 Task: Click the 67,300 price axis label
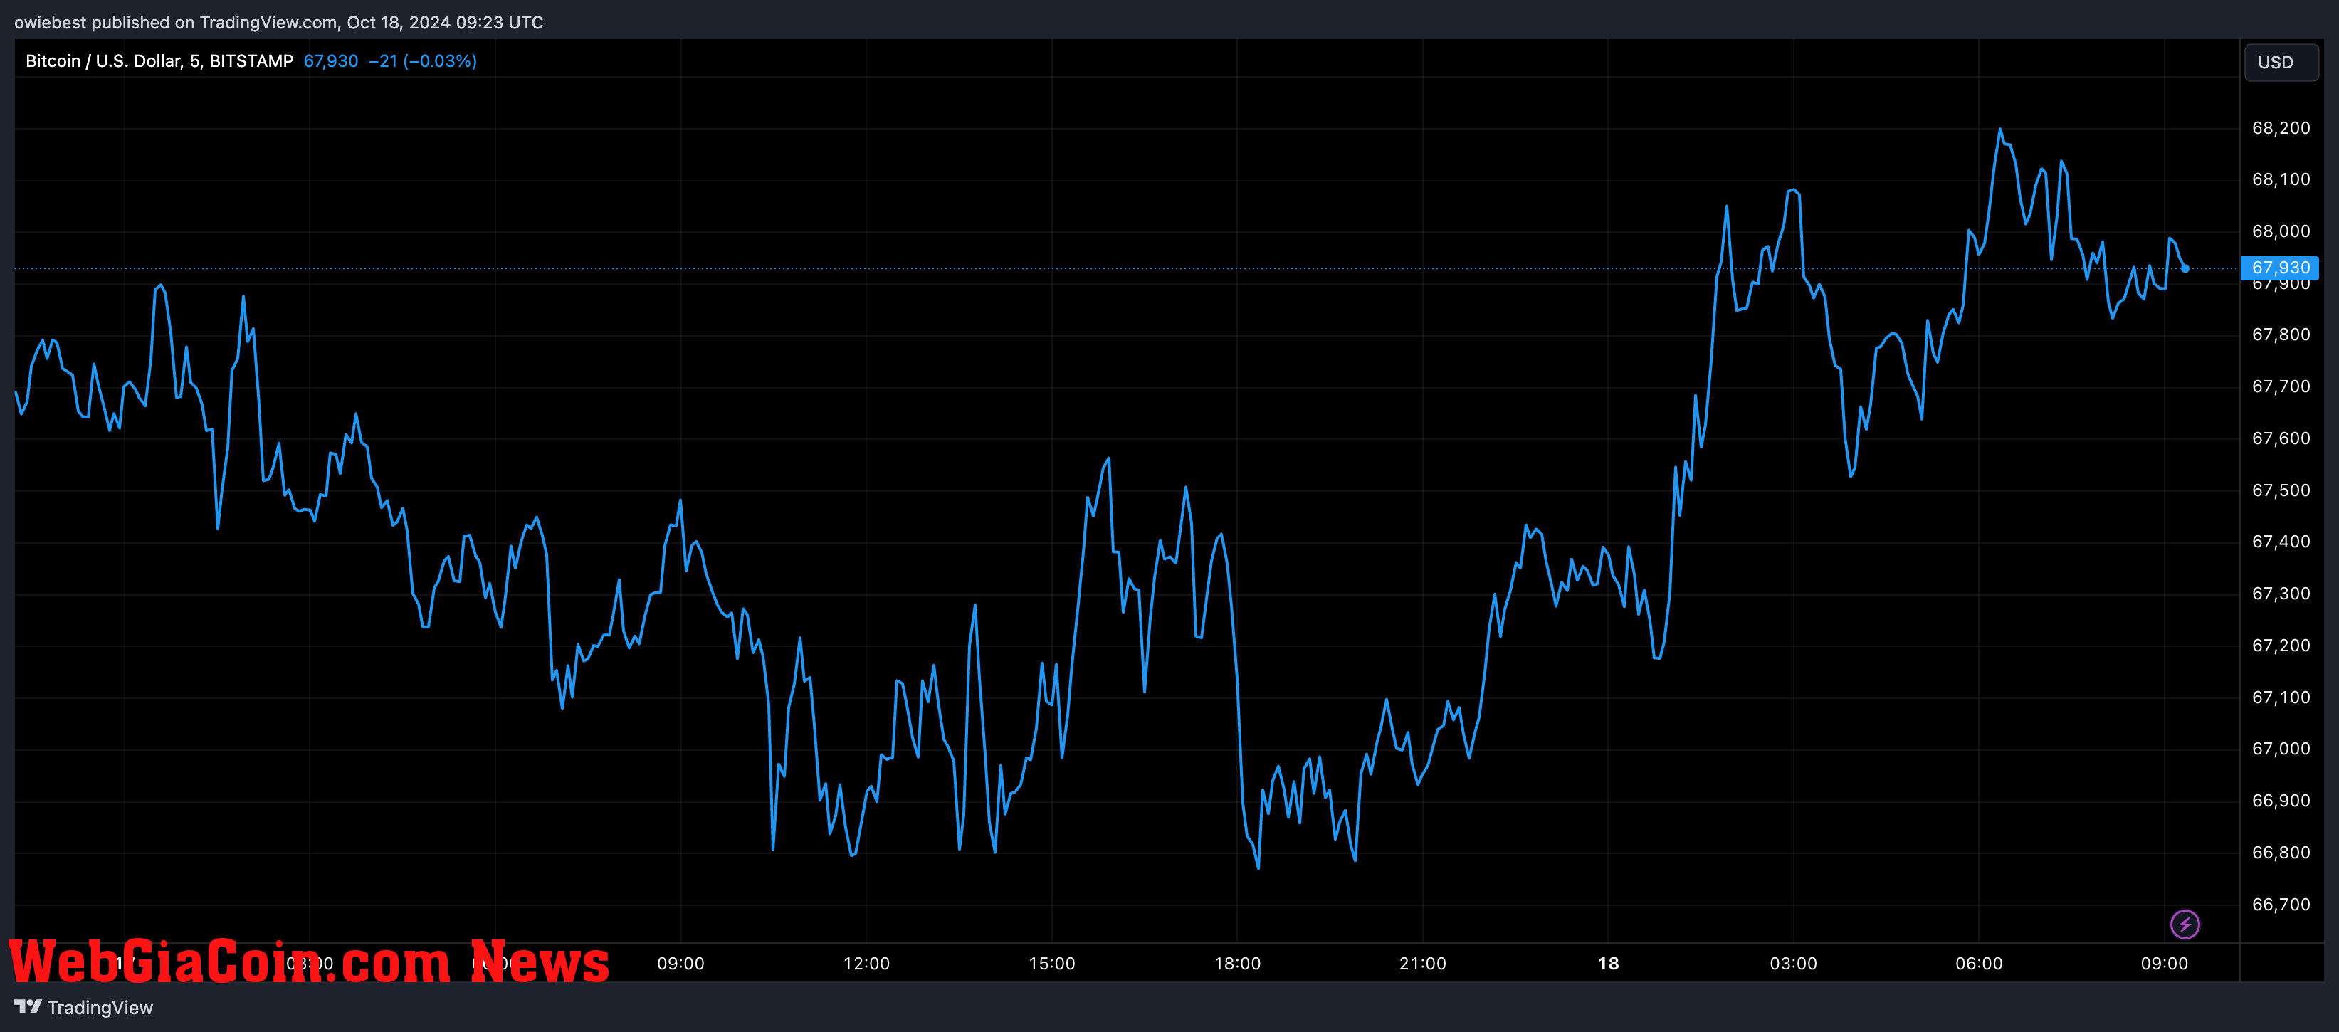[x=2281, y=594]
